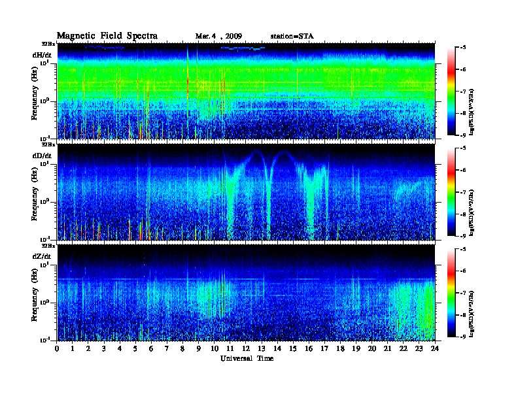
Task: Click the "-5" tick on dZ/dt color bar
Action: tap(463, 249)
